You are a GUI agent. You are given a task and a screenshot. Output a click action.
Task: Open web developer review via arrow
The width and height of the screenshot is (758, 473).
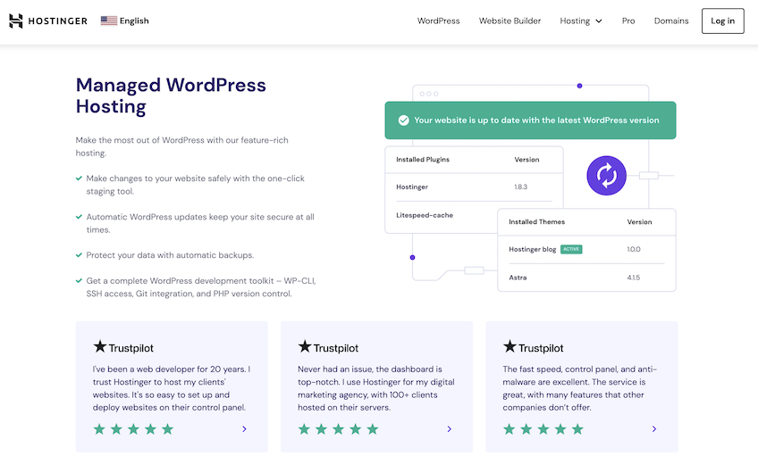[x=245, y=429]
